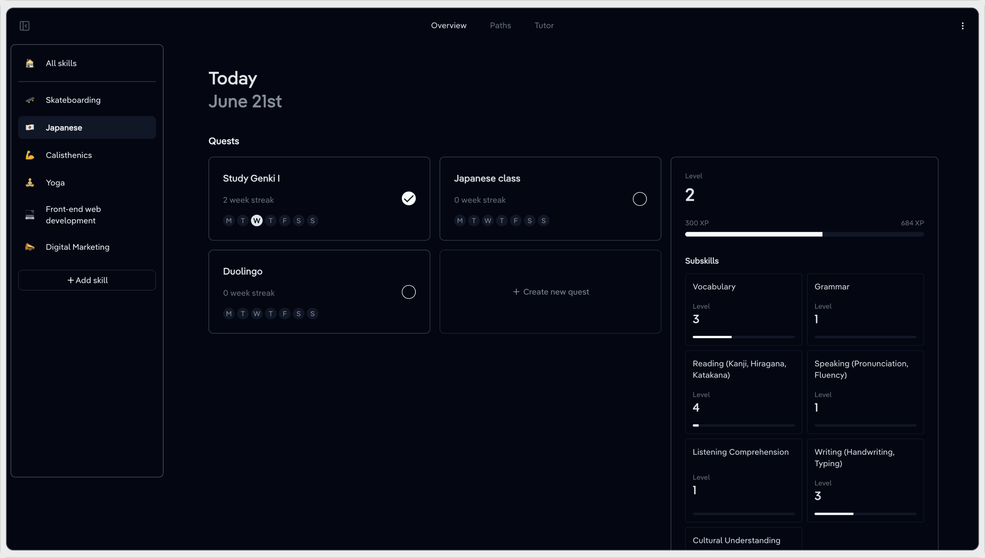Open Digital Marketing skill
Image resolution: width=985 pixels, height=558 pixels.
point(87,247)
